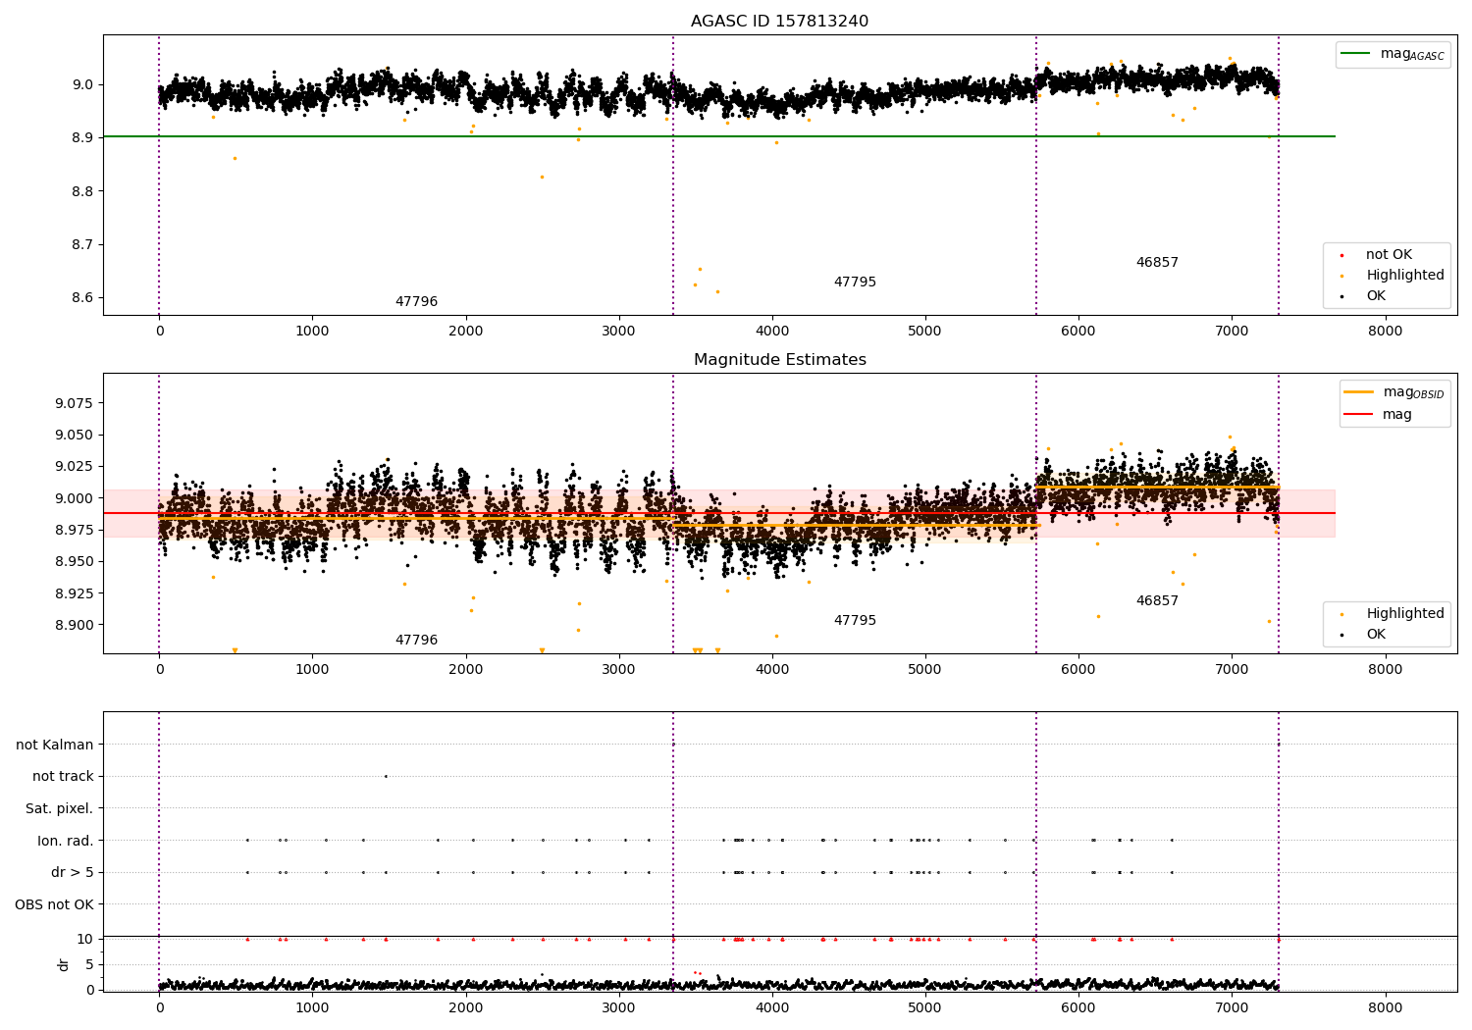Click the "8.7" y-tick in top plot
This screenshot has height=1030, width=1472.
coord(82,245)
